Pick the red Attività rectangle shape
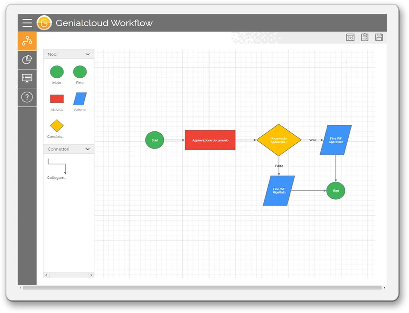 (57, 99)
